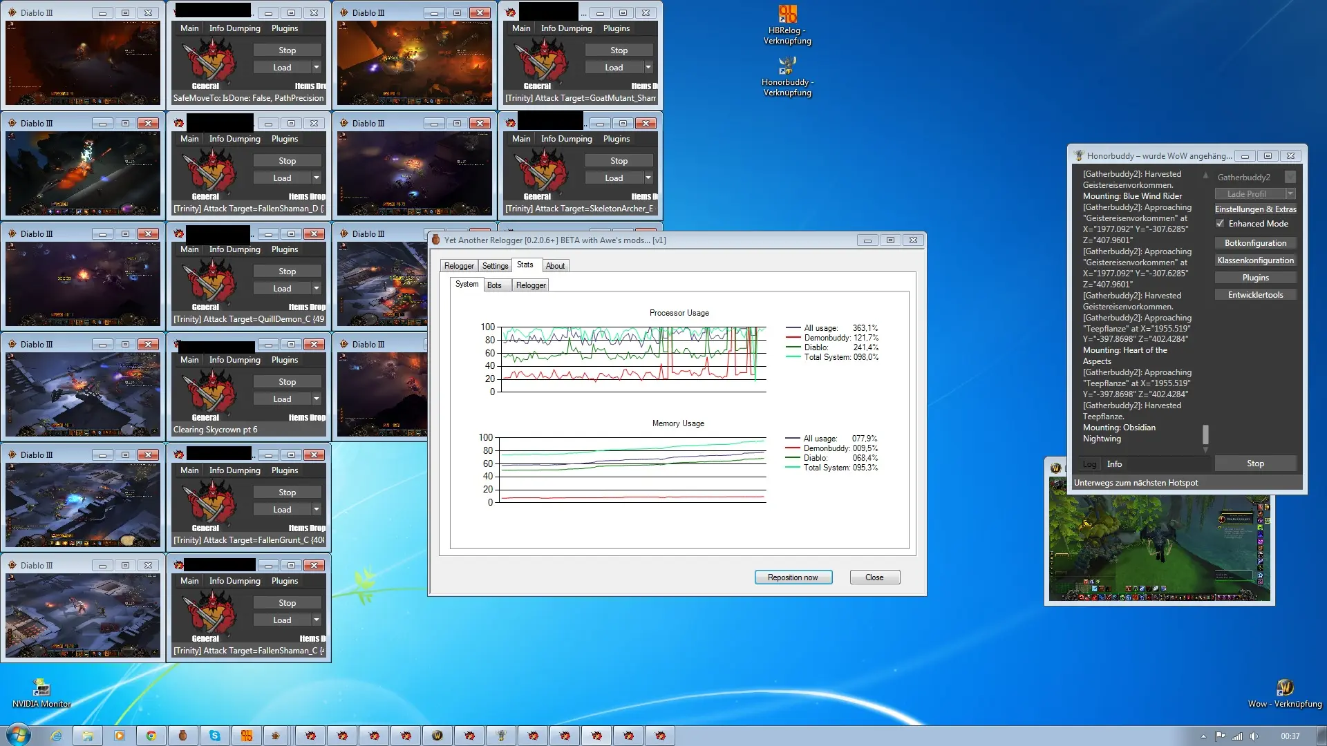The image size is (1327, 746).
Task: Show hidden system tray icons
Action: point(1203,736)
